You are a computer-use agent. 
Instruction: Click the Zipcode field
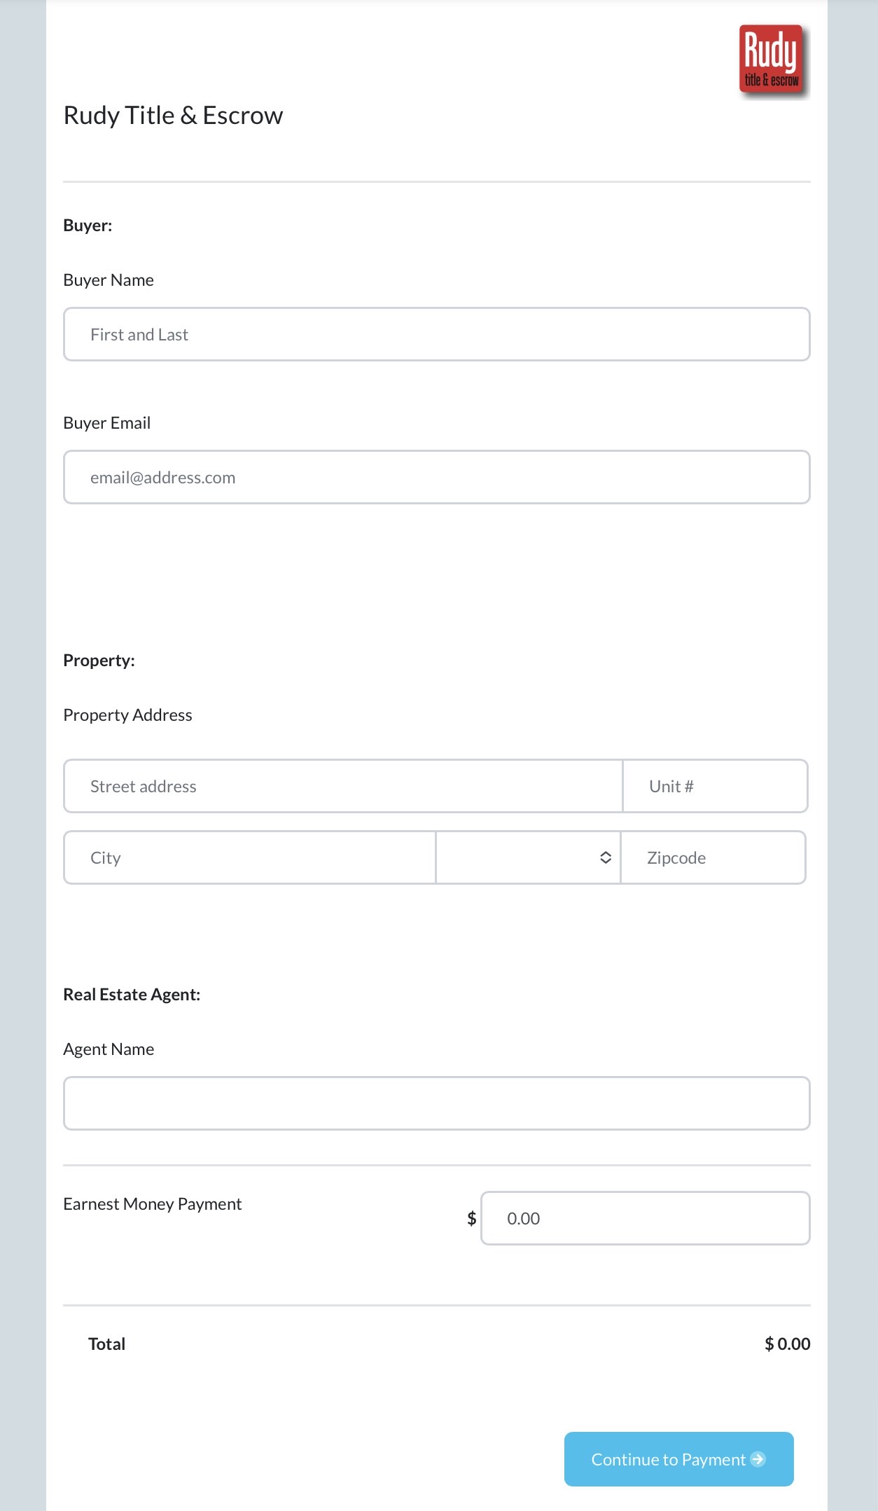click(712, 857)
